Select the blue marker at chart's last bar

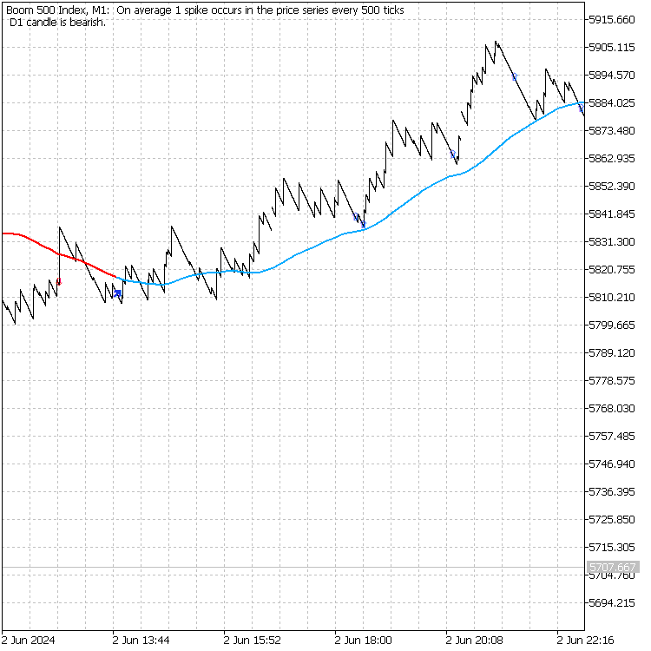(582, 108)
